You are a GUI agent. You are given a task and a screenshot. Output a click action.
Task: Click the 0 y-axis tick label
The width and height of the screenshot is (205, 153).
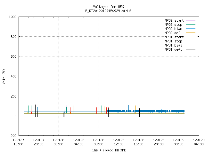click(x=15, y=116)
